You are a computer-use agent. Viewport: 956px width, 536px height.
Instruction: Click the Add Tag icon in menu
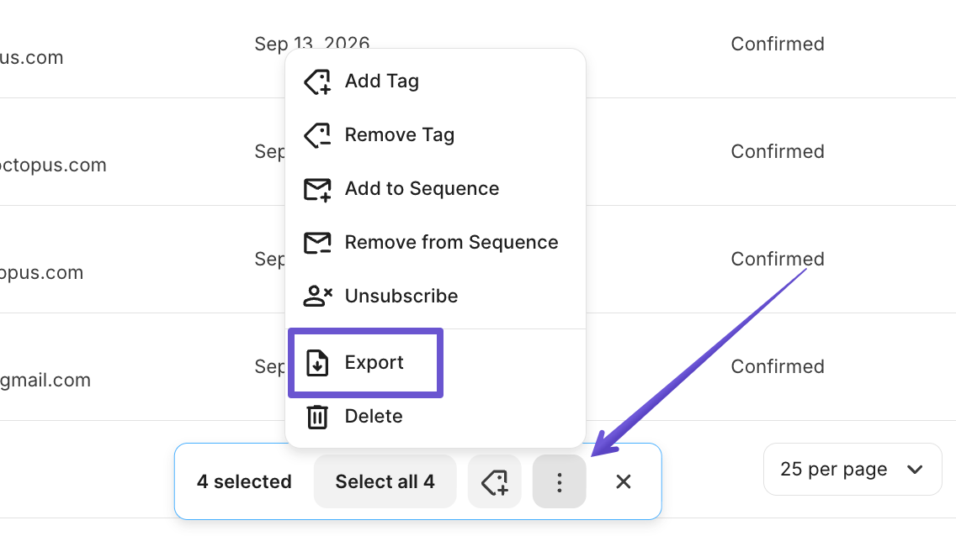pyautogui.click(x=317, y=81)
